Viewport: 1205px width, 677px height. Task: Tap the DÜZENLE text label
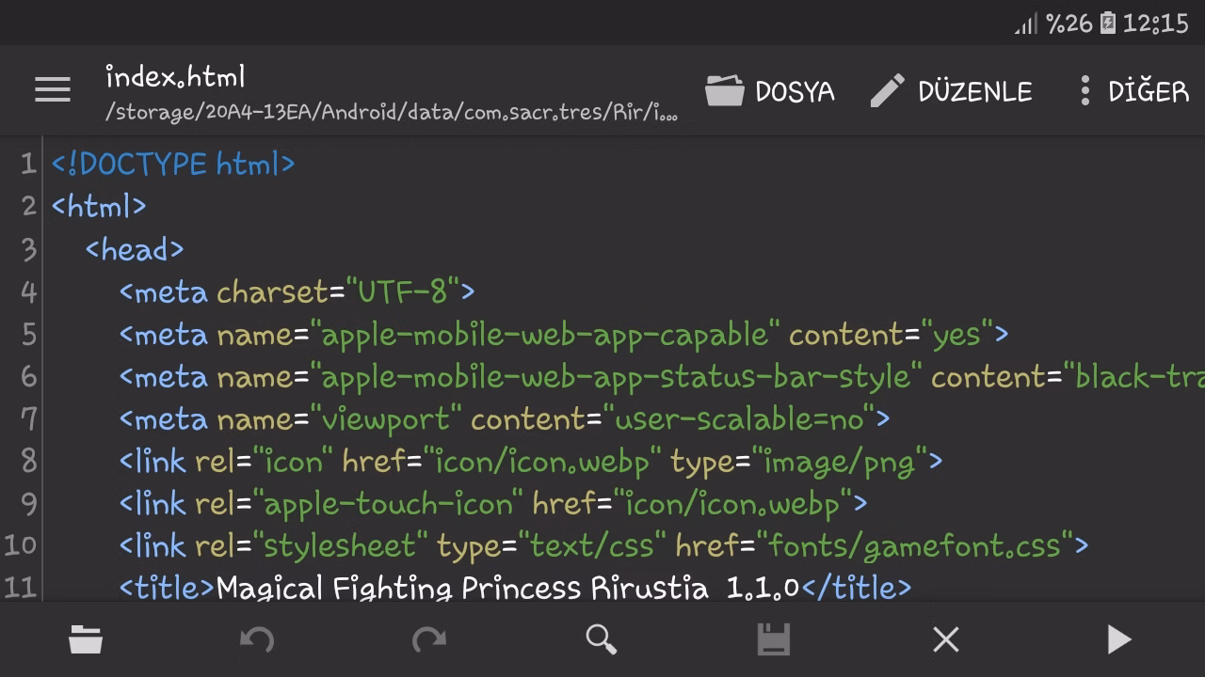click(x=973, y=90)
